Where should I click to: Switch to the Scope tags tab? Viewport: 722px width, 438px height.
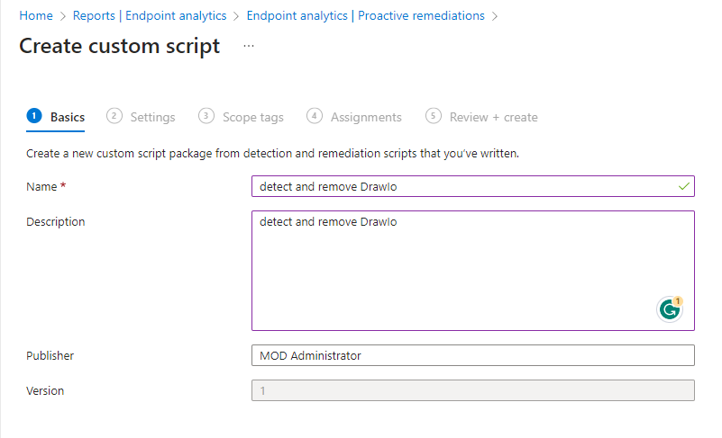(252, 117)
